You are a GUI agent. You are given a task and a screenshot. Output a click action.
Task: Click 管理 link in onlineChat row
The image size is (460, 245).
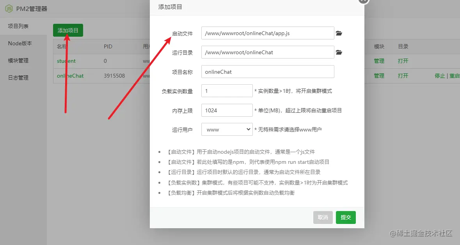tap(379, 76)
